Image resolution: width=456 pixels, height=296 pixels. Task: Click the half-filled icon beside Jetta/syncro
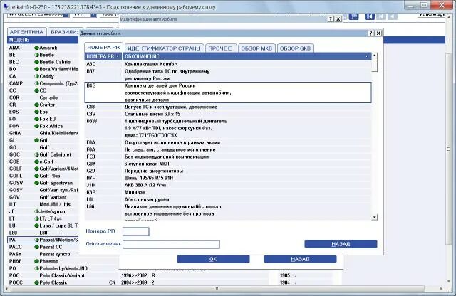pos(36,211)
